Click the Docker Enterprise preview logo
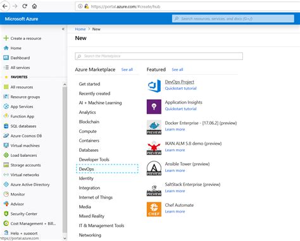This screenshot has width=300, height=241. 154,127
